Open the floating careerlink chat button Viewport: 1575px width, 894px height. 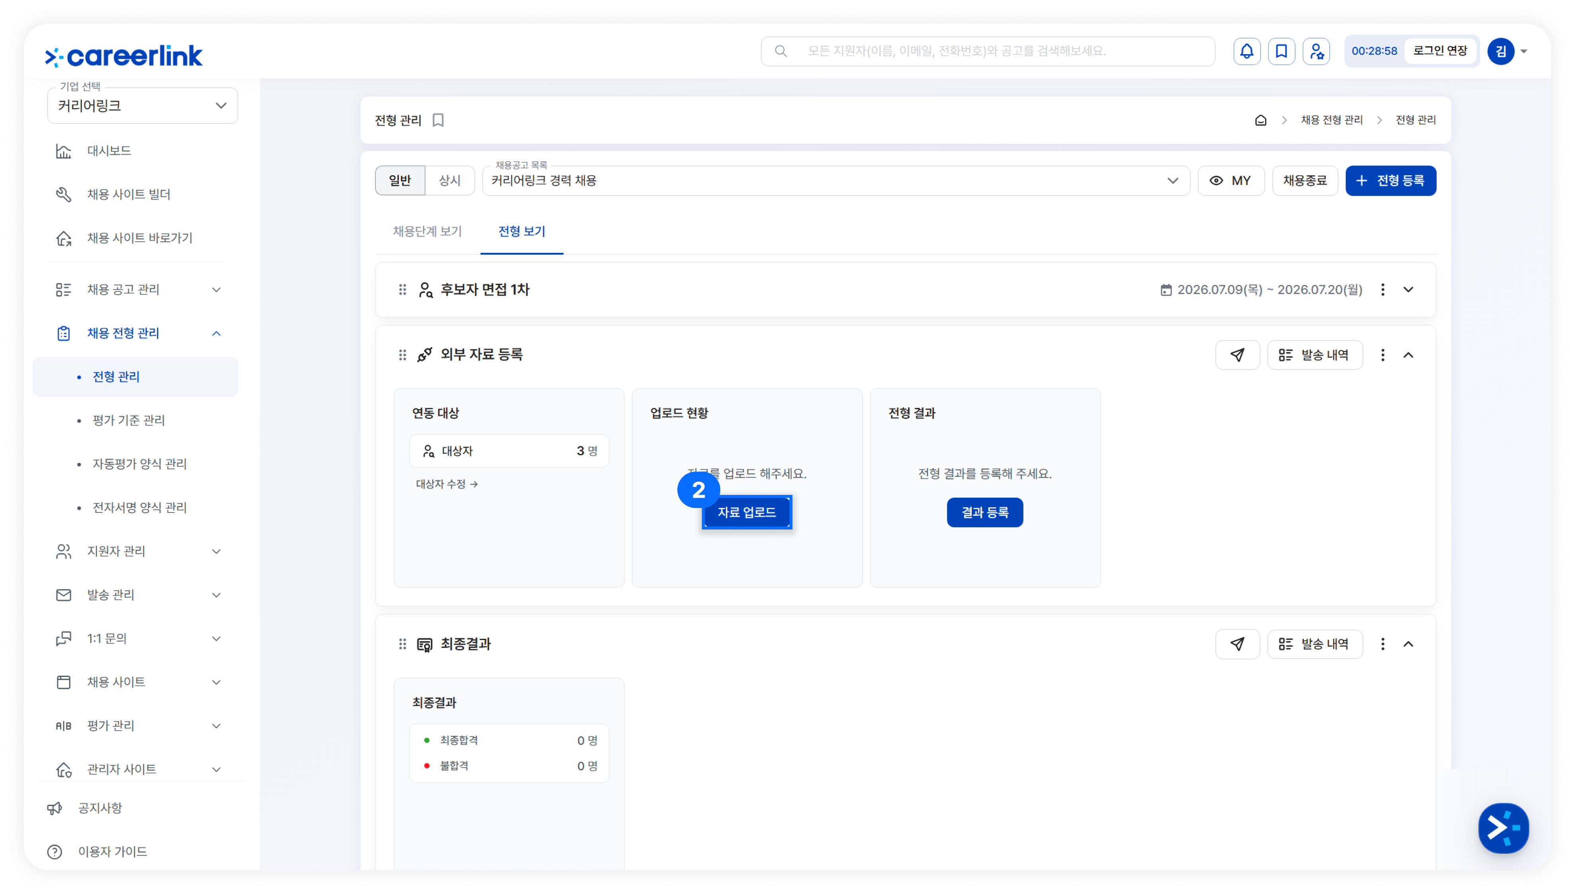click(x=1503, y=828)
